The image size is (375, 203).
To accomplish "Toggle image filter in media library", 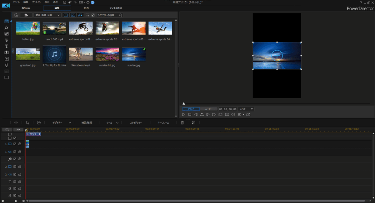I will [x=73, y=15].
